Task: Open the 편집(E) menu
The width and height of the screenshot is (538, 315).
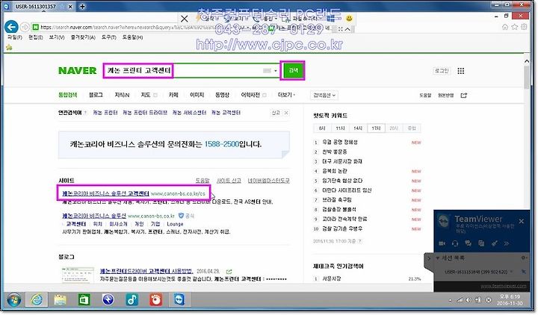Action: tap(35, 37)
